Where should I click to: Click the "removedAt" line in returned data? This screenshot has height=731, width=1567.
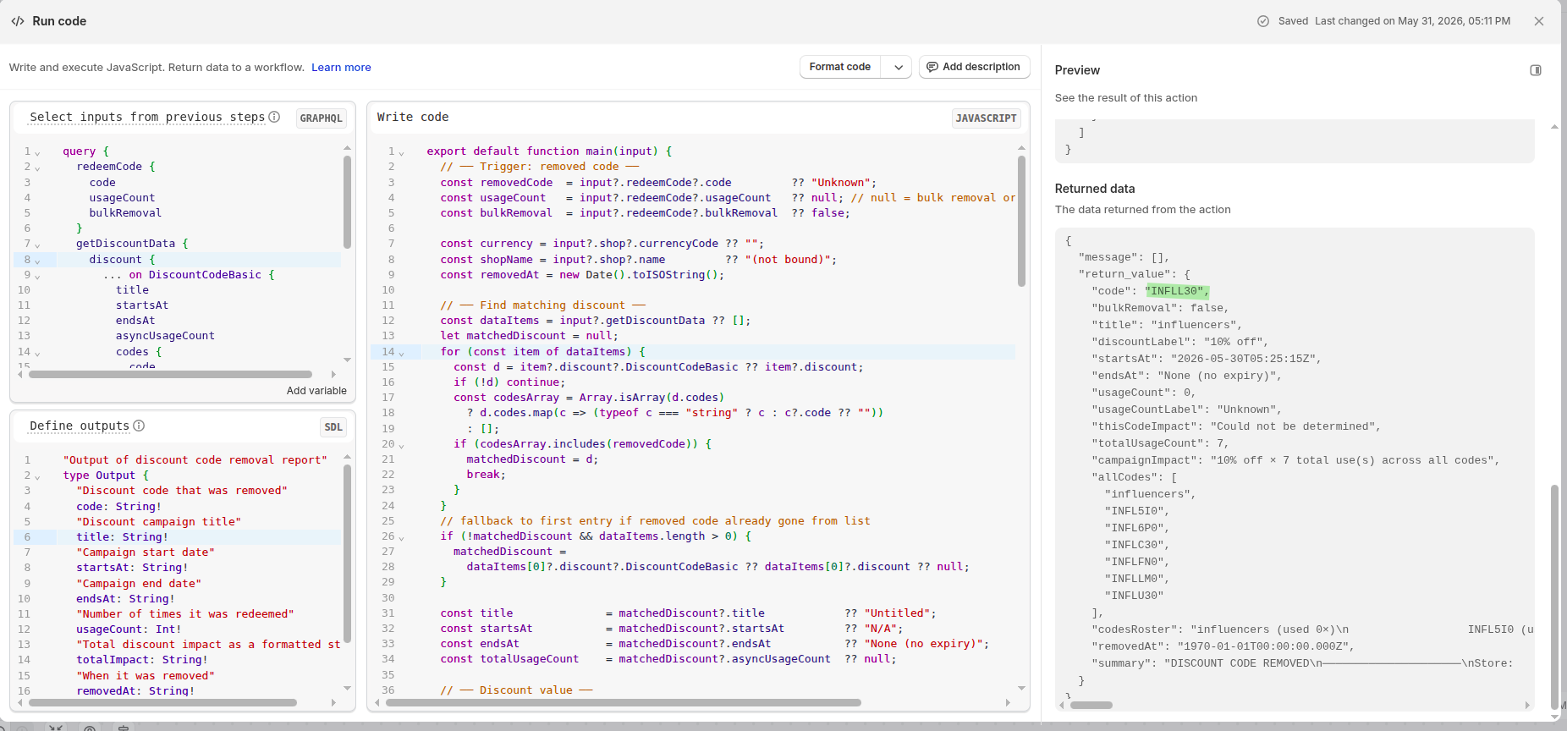1223,646
